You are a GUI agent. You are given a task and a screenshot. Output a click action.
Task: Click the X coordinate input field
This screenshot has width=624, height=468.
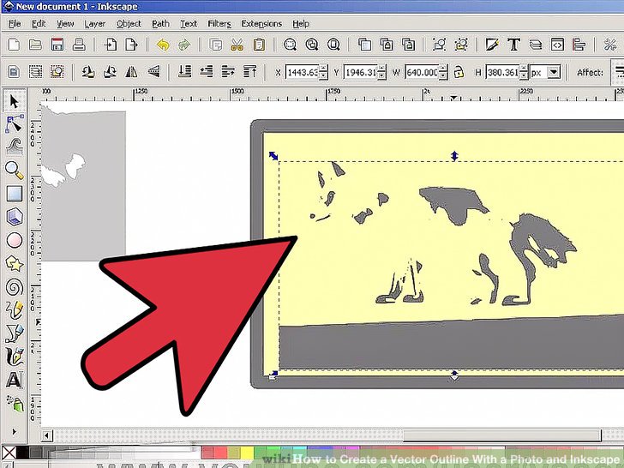302,72
